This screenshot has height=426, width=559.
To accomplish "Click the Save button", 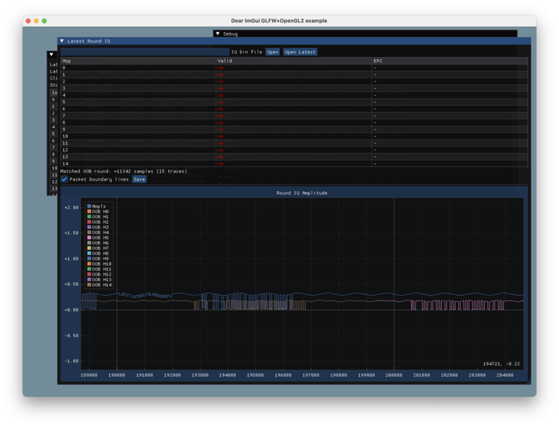I will (x=139, y=179).
